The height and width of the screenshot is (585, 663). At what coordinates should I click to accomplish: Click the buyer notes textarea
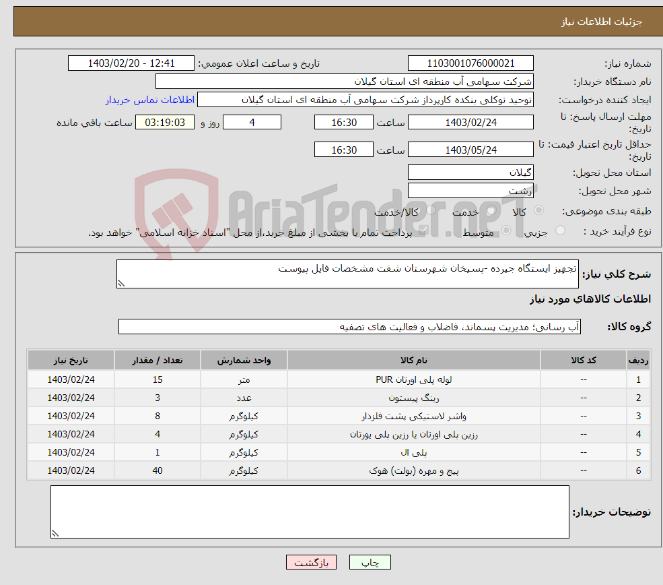click(x=310, y=512)
